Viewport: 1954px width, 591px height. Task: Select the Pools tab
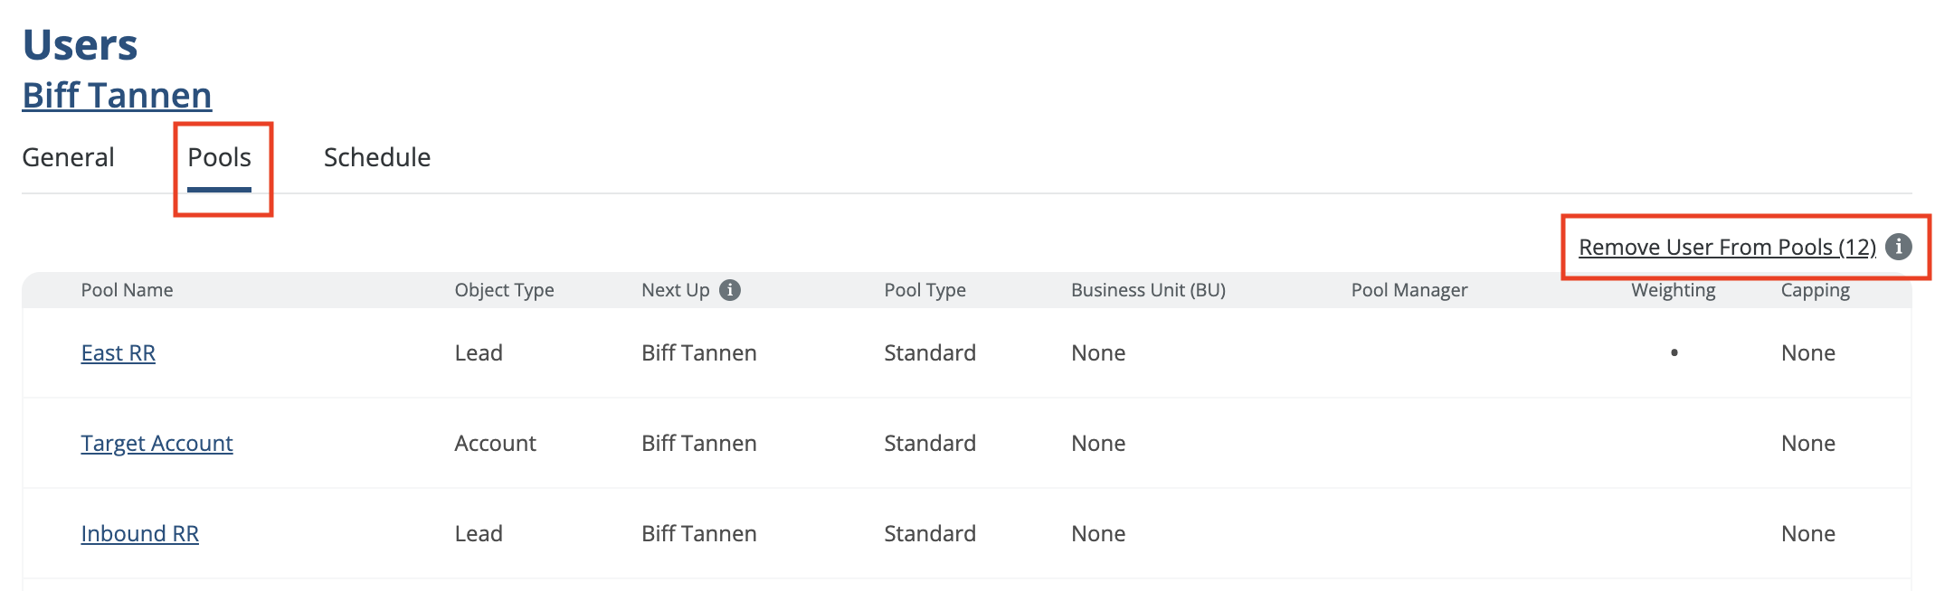(x=219, y=157)
